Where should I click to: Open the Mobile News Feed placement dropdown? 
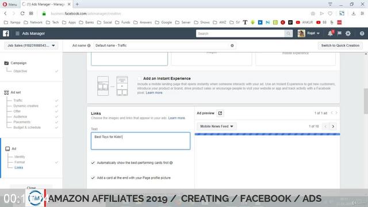[x=217, y=126]
